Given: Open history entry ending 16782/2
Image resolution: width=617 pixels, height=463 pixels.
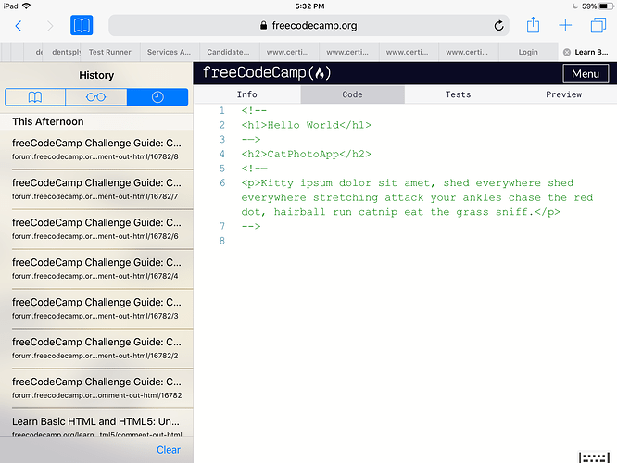Looking at the screenshot, I should (96, 348).
